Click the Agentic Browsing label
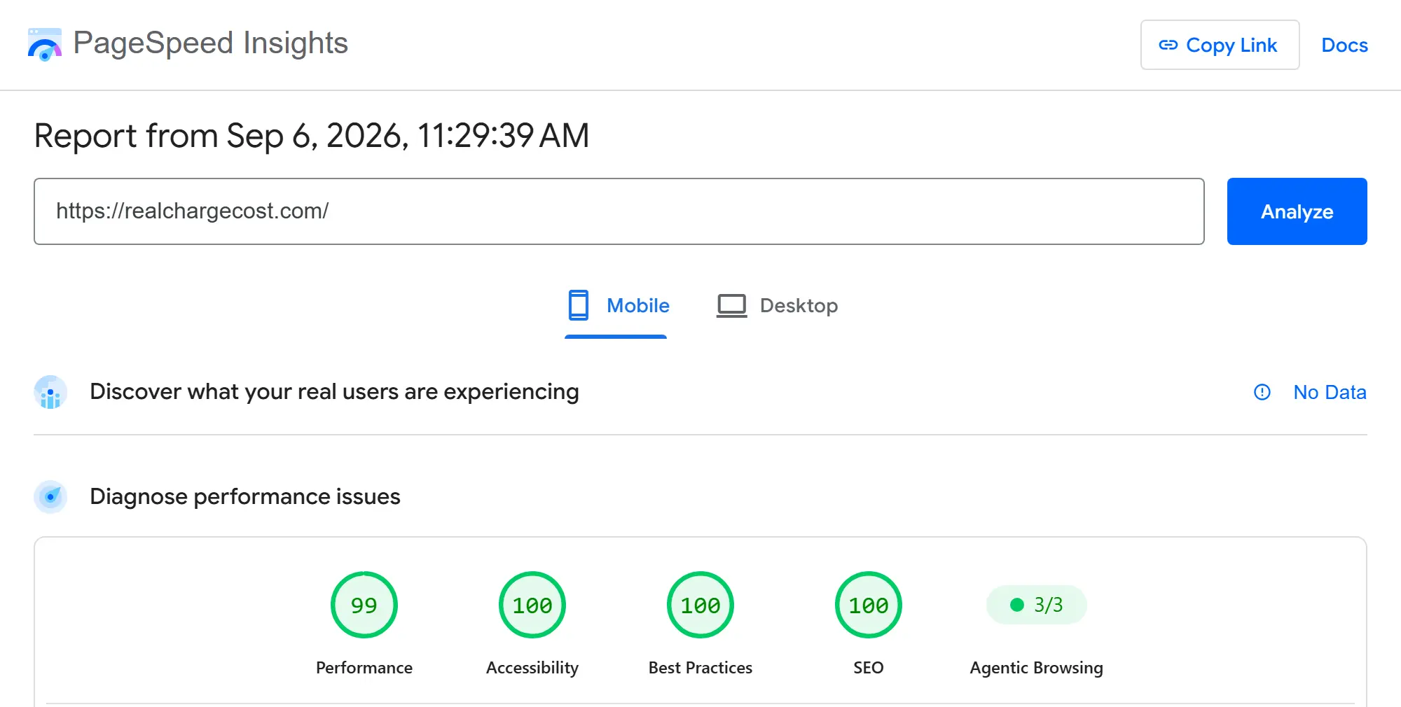This screenshot has height=707, width=1401. click(x=1037, y=668)
